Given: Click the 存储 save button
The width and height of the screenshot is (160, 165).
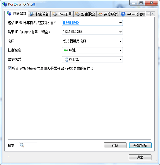Looking at the screenshot, I should tap(115, 145).
